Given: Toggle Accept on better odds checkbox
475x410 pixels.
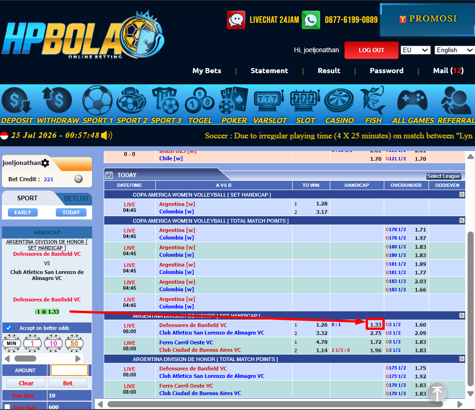Looking at the screenshot, I should [8, 328].
